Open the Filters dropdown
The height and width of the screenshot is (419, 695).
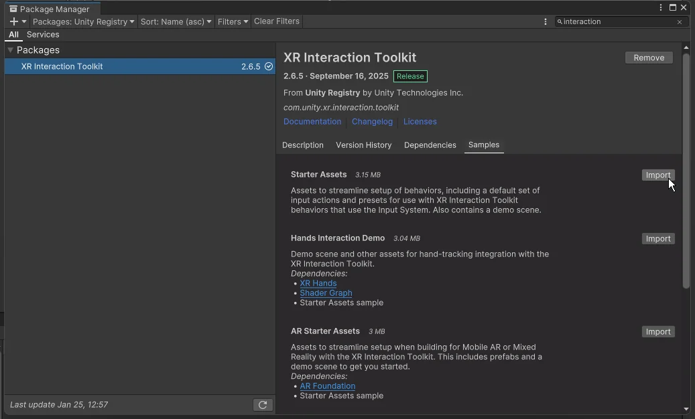pos(233,21)
